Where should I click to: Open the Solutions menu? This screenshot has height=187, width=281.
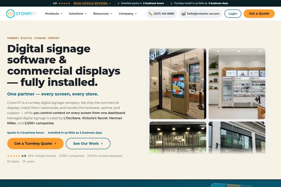(78, 14)
